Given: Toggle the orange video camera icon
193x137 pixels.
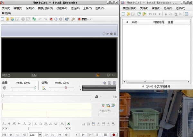Looking at the screenshot, I should (x=98, y=75).
